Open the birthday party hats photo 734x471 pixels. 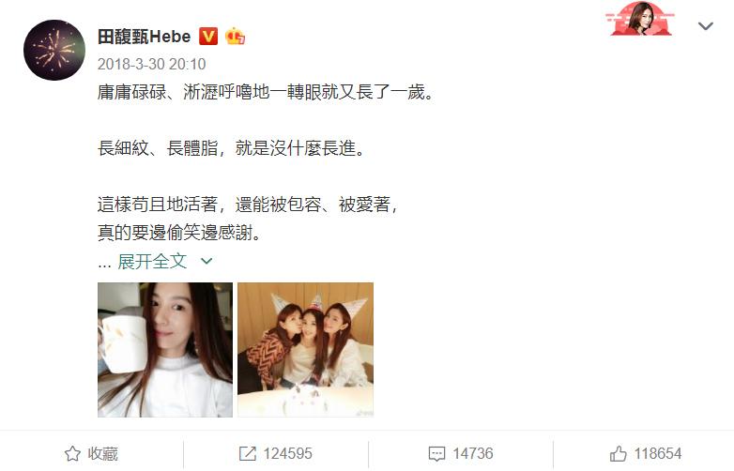pyautogui.click(x=305, y=349)
